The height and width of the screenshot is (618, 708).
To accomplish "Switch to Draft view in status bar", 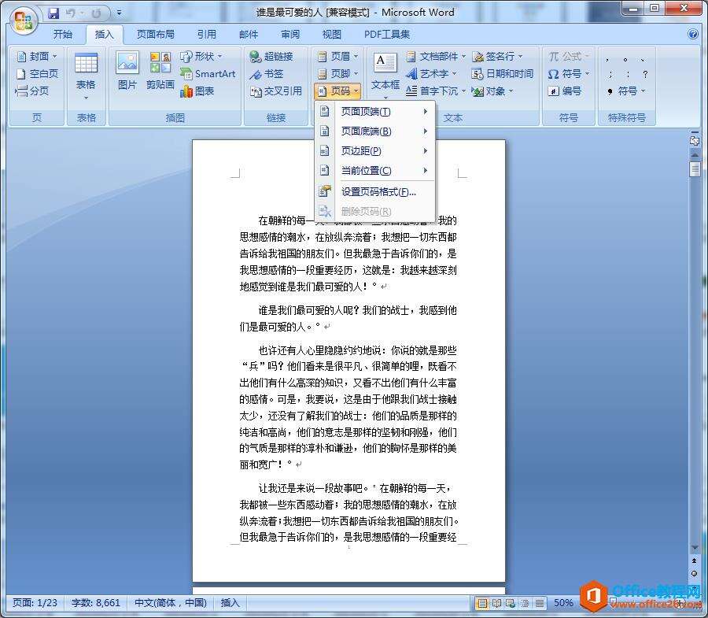I will [x=539, y=603].
